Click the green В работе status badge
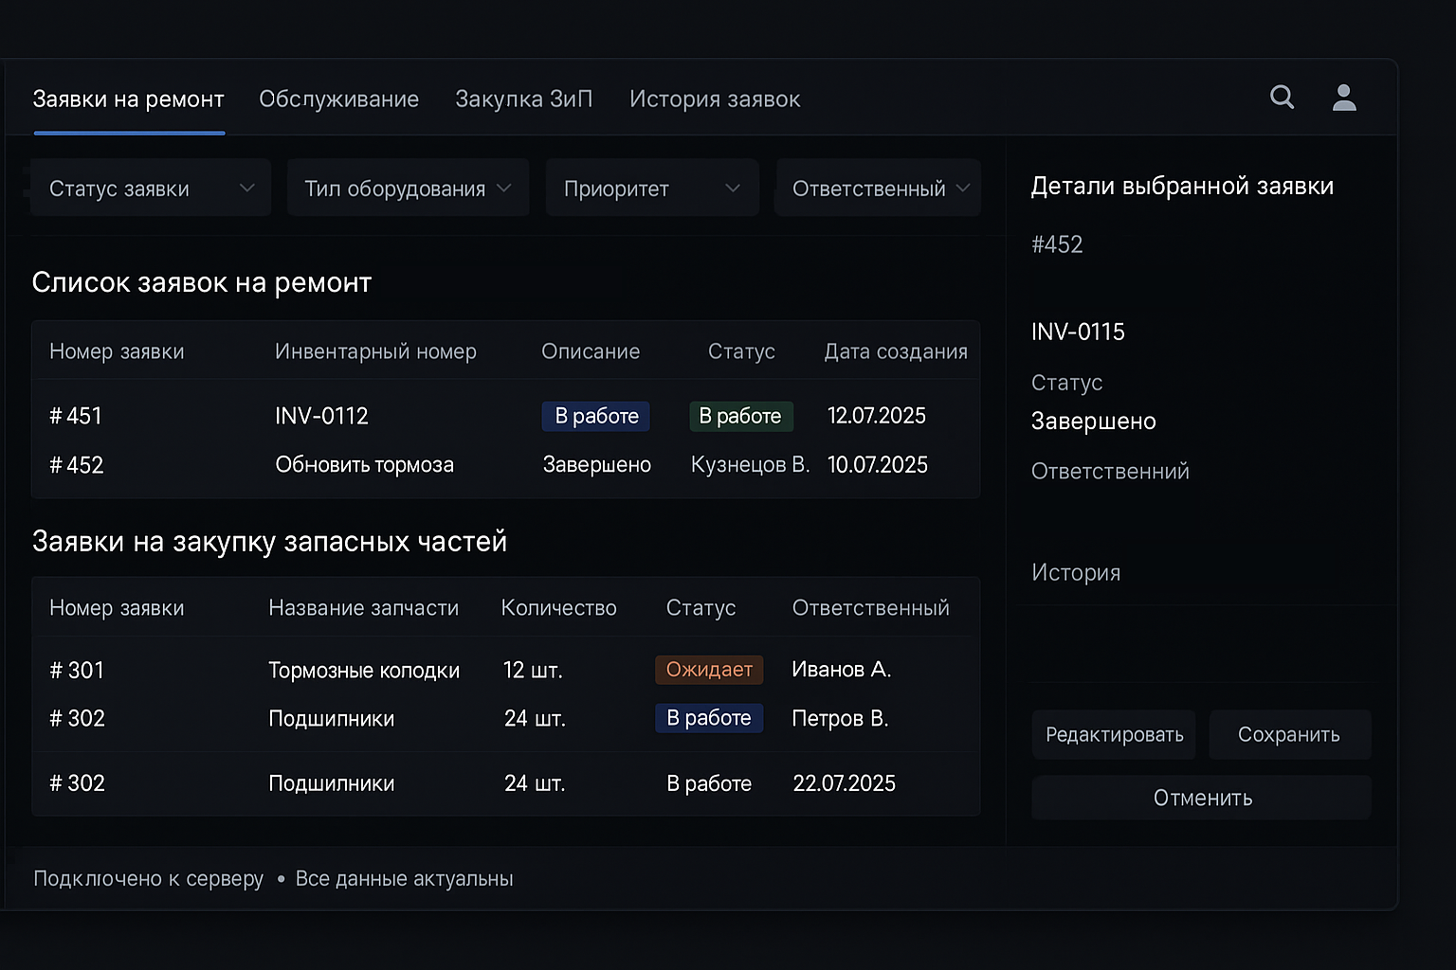Viewport: 1456px width, 970px height. 740,416
